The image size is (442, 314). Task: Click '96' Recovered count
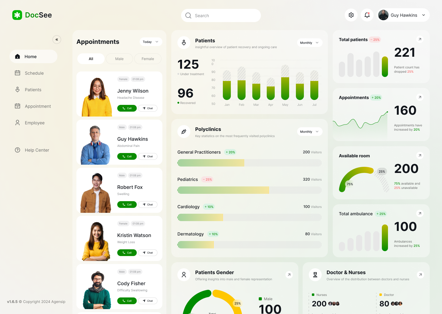[185, 93]
